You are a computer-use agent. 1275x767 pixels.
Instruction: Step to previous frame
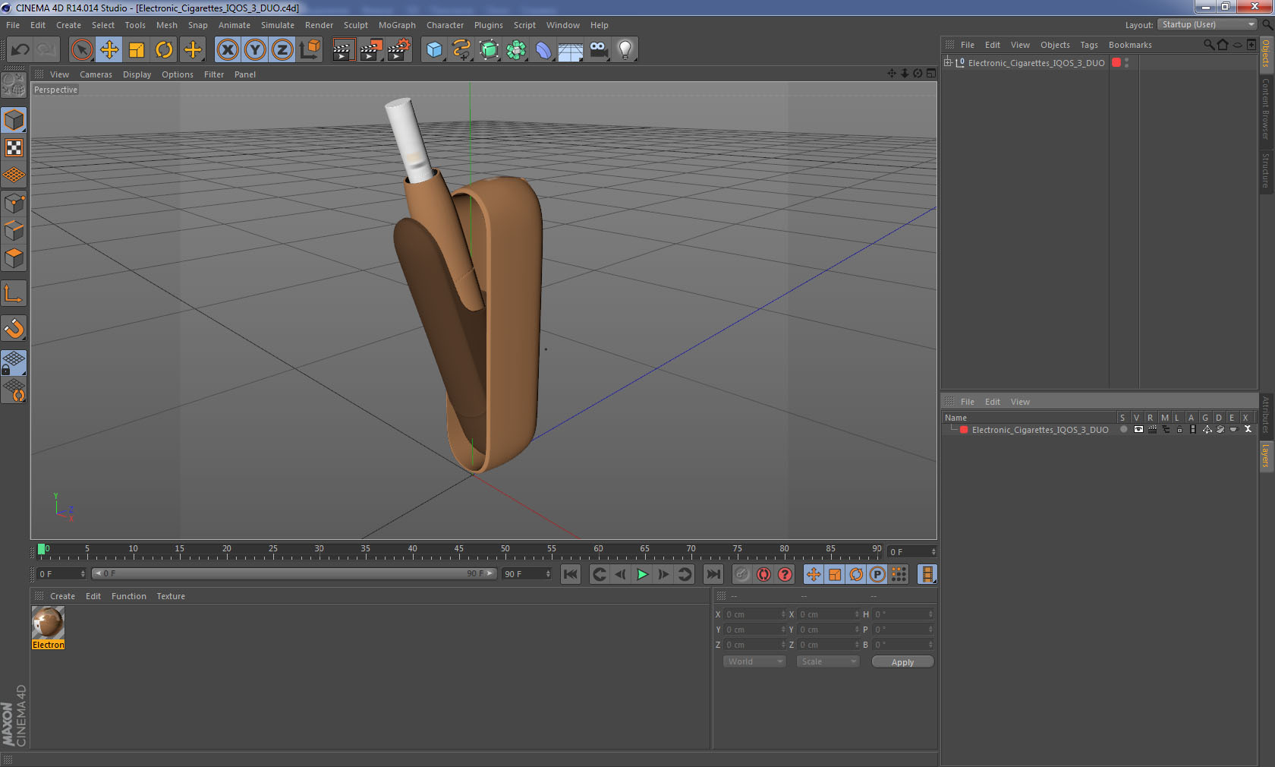(x=621, y=574)
